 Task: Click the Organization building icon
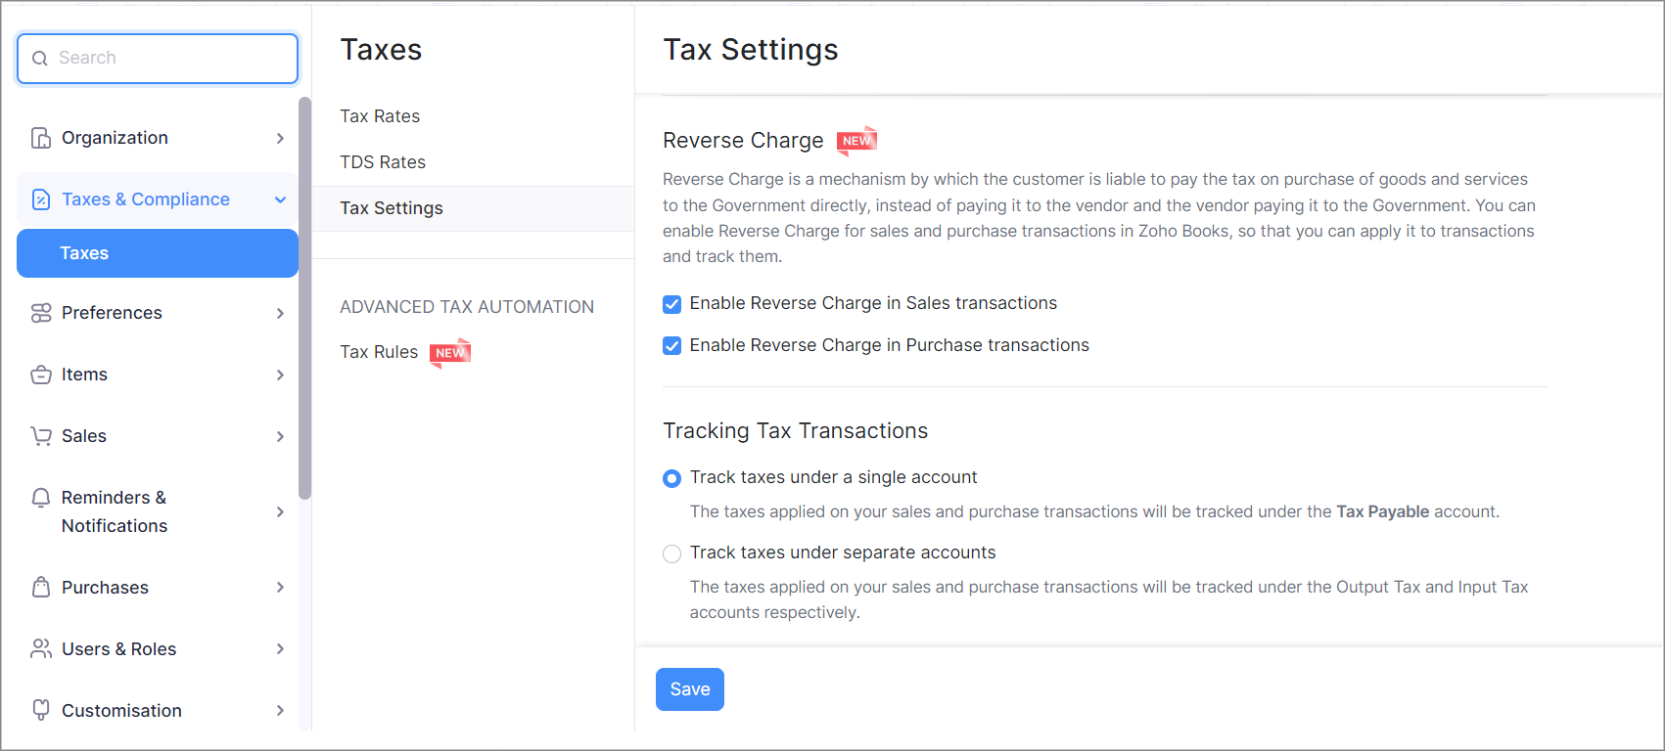point(41,138)
